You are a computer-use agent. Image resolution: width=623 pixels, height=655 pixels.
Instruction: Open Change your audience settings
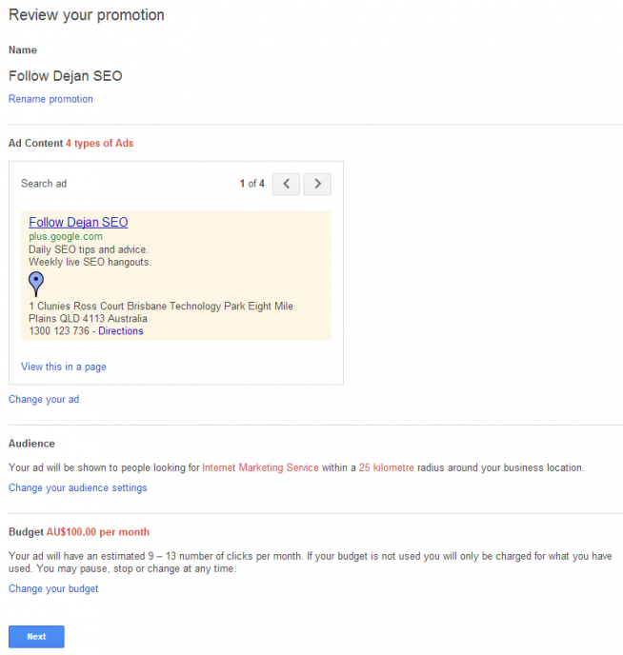click(x=78, y=487)
